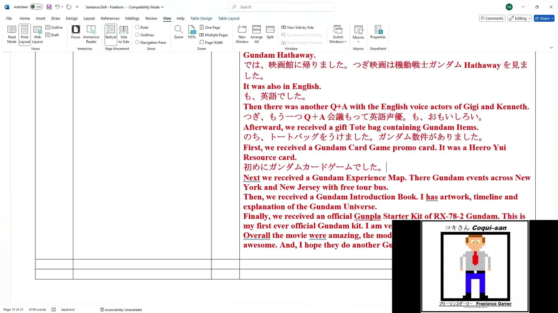Select Side to Side page movement
The height and width of the screenshot is (313, 558).
tap(124, 34)
